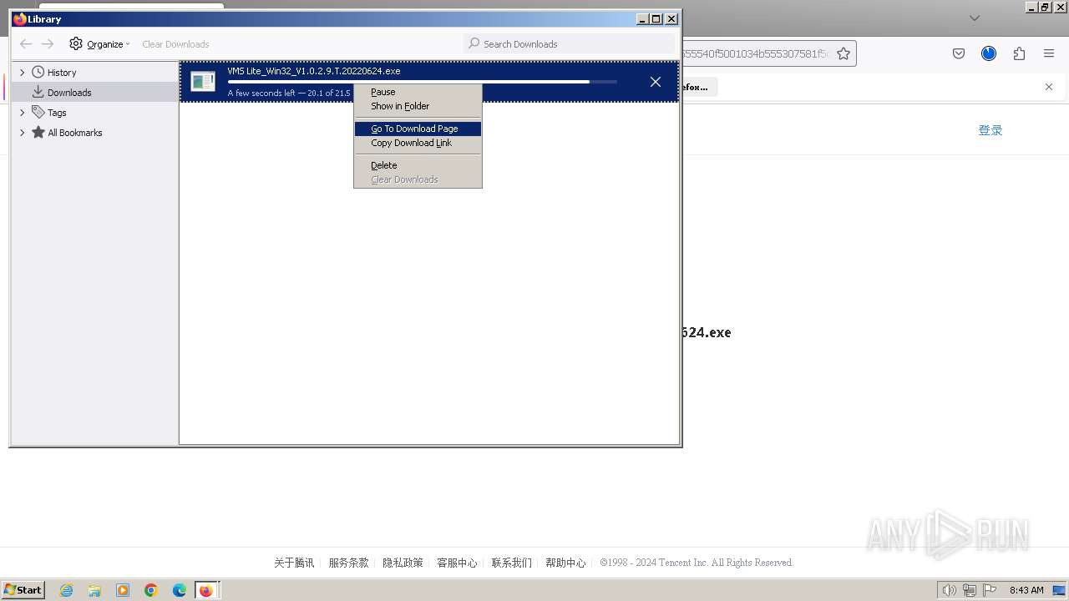Click the Firefox URL address bar
The image size is (1069, 601).
(756, 53)
